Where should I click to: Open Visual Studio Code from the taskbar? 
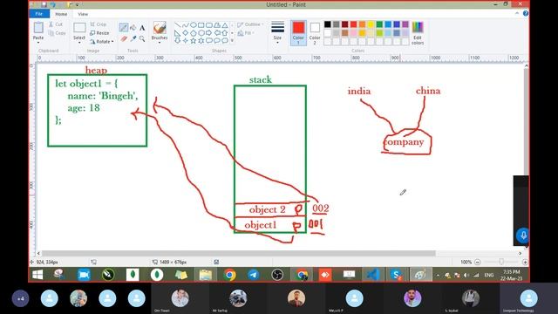click(x=372, y=275)
